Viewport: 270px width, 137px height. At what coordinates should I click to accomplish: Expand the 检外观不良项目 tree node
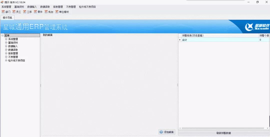[x=6, y=61]
